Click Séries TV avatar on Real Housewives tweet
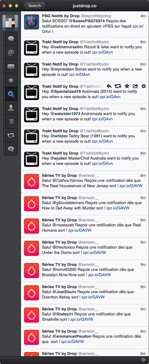This screenshot has height=364, width=149. click(x=32, y=182)
